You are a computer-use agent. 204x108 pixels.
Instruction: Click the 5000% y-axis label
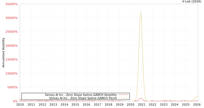12,87
